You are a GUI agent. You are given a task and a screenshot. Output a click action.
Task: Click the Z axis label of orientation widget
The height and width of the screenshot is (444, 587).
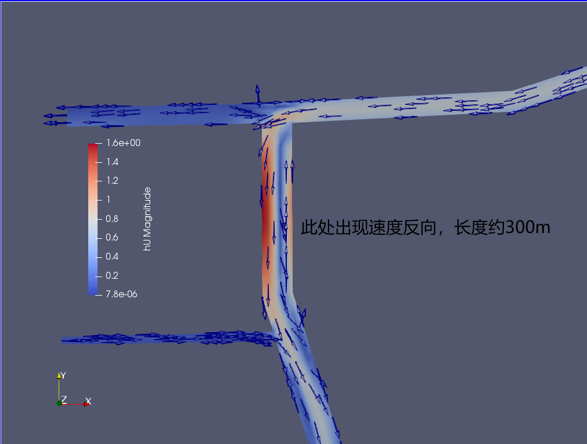pyautogui.click(x=64, y=399)
